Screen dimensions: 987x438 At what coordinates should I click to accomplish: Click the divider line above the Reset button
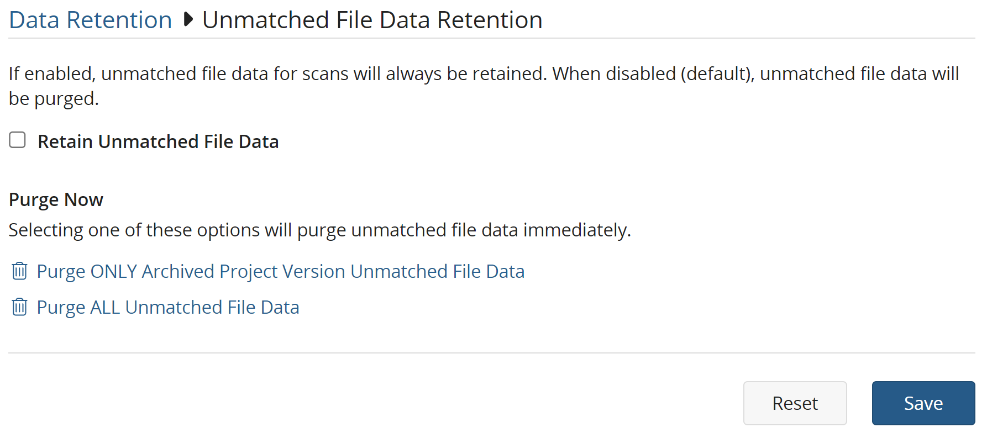click(x=492, y=353)
